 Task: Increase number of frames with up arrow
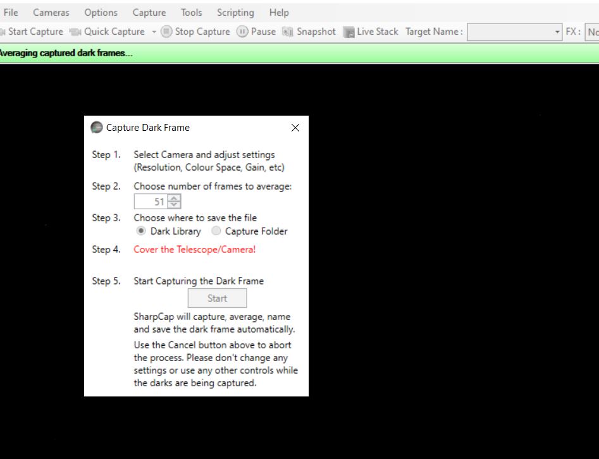pos(174,198)
